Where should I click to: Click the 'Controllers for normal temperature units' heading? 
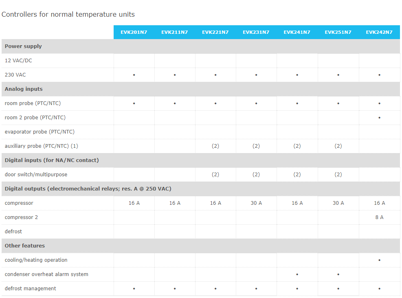(x=68, y=14)
